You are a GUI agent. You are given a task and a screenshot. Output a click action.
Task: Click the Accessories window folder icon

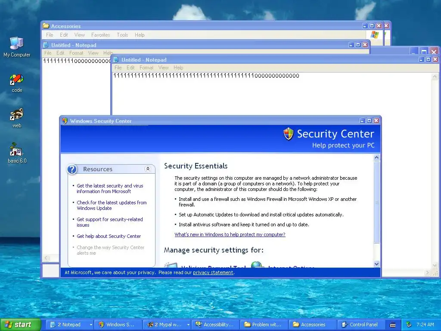(x=46, y=26)
